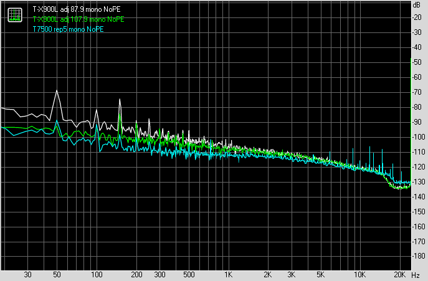Click the -180 value on the dB axis
428x281 pixels.
coord(419,256)
